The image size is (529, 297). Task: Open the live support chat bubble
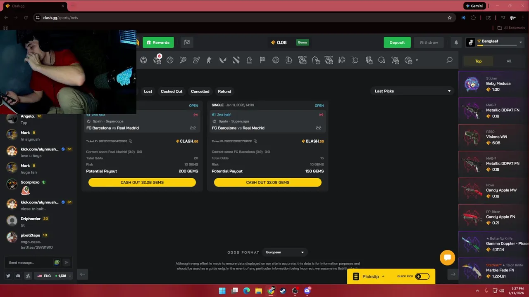[447, 258]
